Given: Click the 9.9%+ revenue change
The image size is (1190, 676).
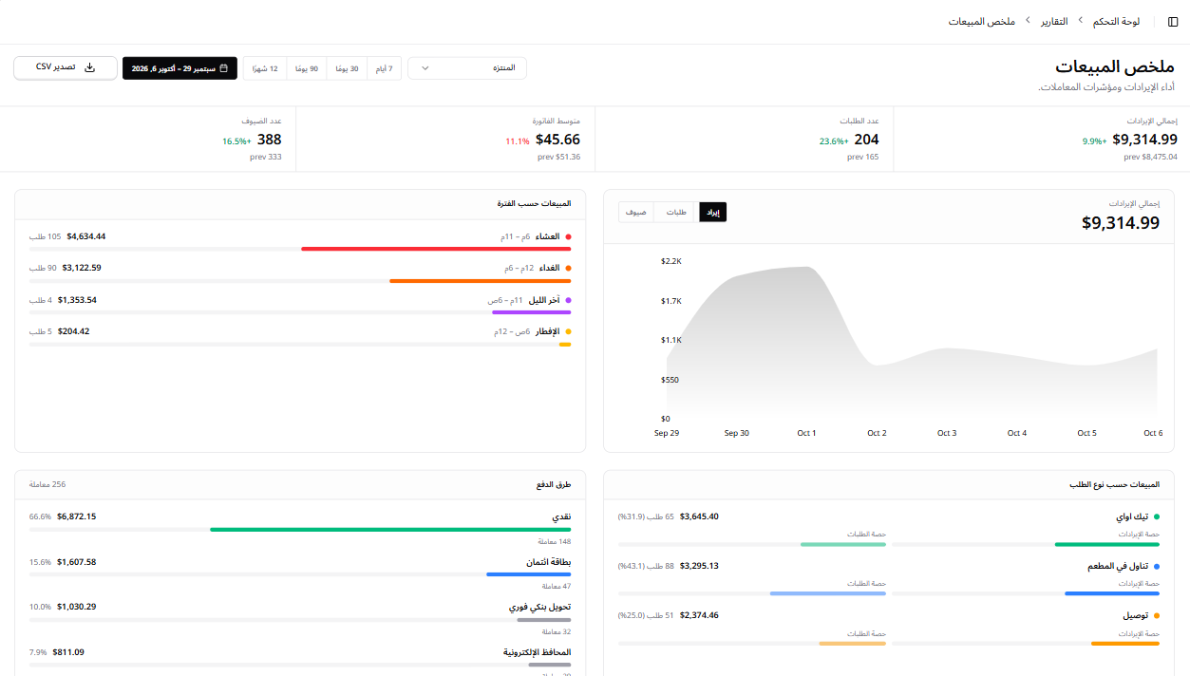Looking at the screenshot, I should pyautogui.click(x=1095, y=141).
